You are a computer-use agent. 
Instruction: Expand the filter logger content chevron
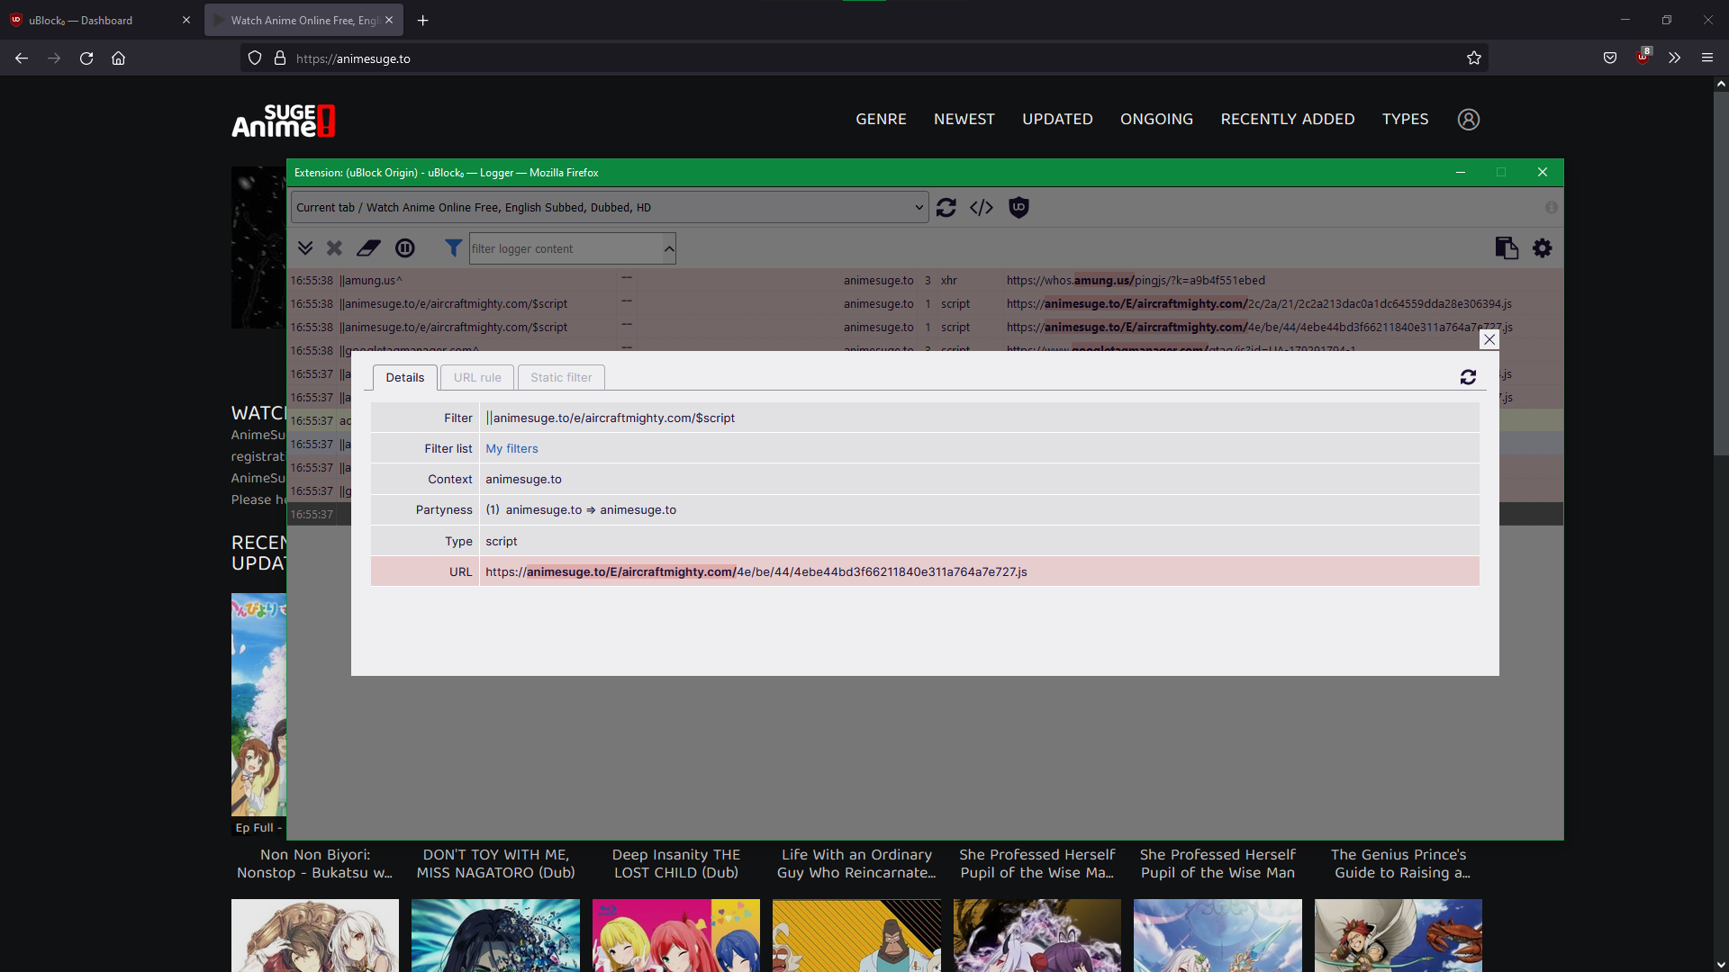(669, 248)
